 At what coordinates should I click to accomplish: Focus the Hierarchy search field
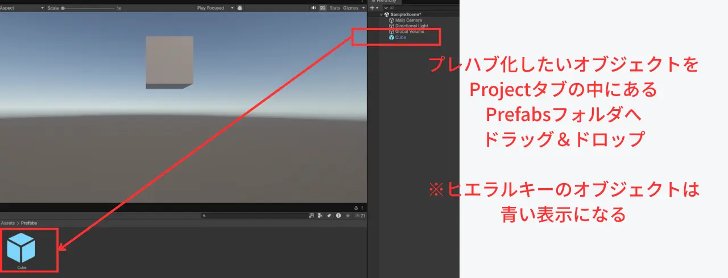point(421,8)
